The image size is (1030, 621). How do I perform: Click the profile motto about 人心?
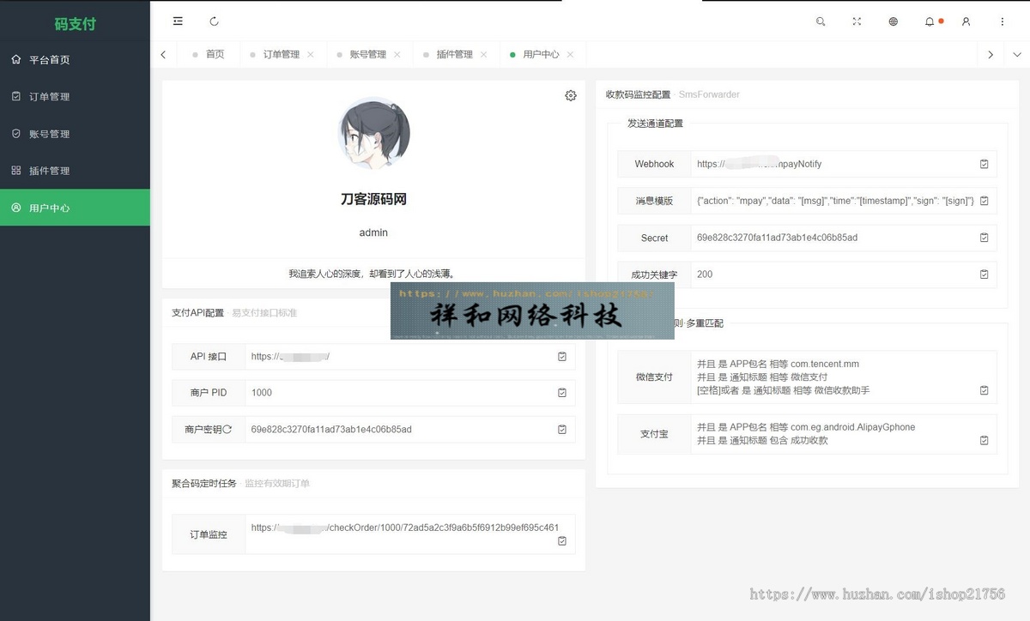[373, 274]
